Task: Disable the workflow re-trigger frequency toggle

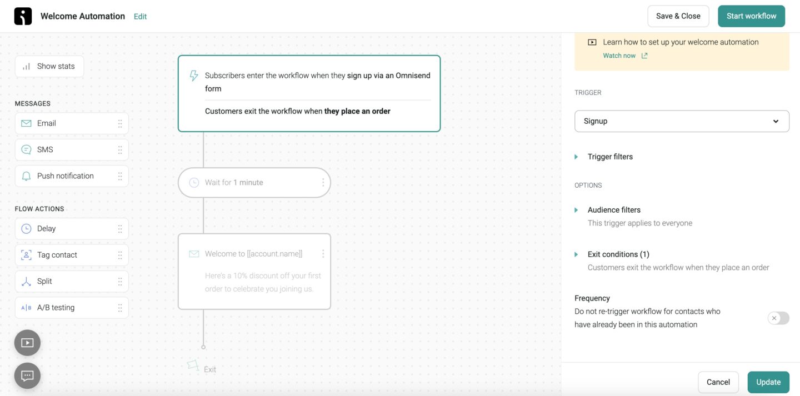Action: [778, 318]
